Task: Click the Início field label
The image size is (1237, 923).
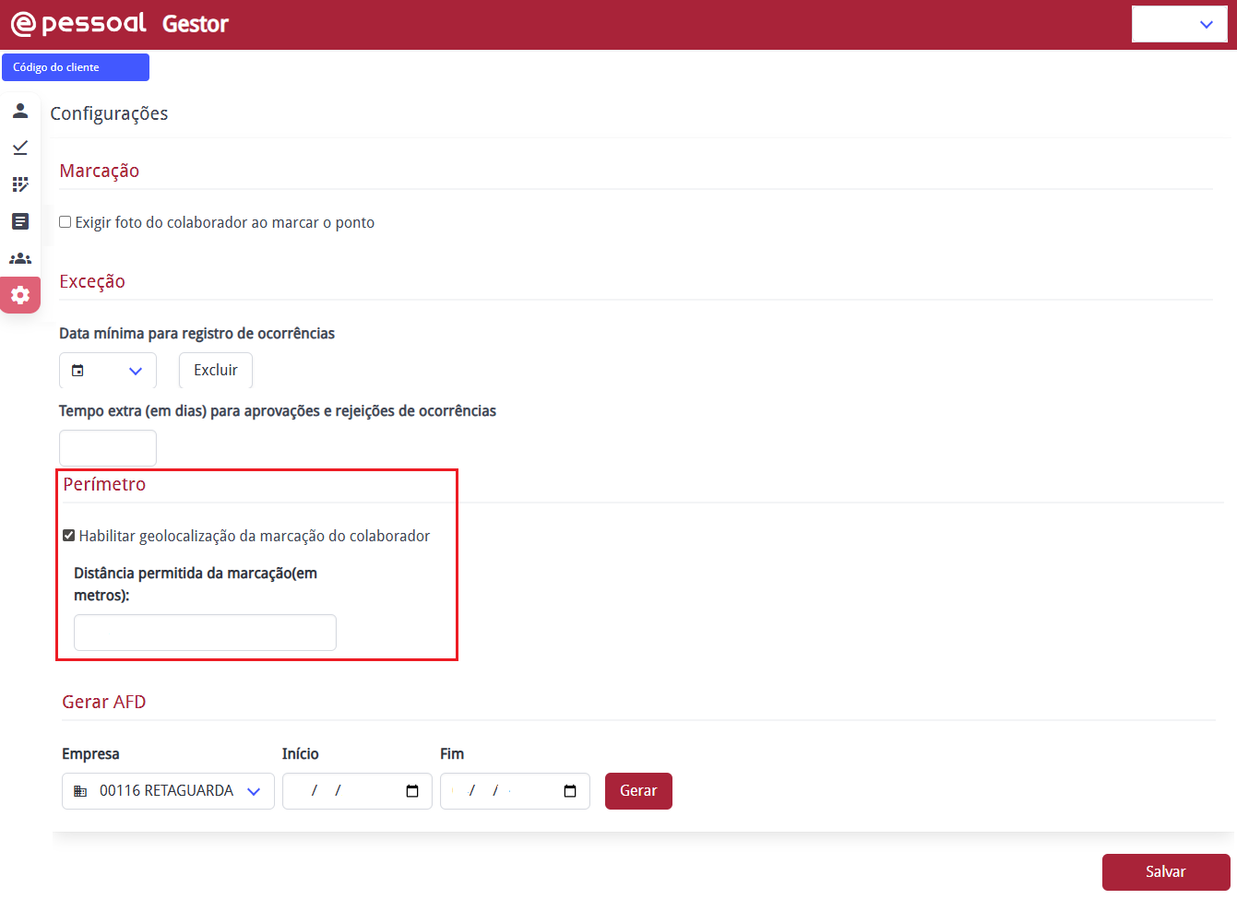Action: pos(301,753)
